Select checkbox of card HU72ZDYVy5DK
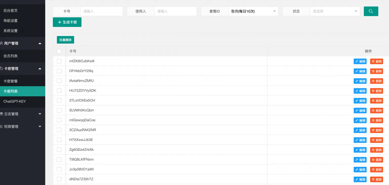 (59, 90)
